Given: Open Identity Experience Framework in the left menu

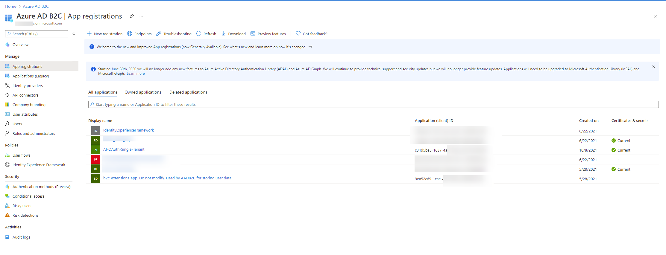Looking at the screenshot, I should pos(39,165).
